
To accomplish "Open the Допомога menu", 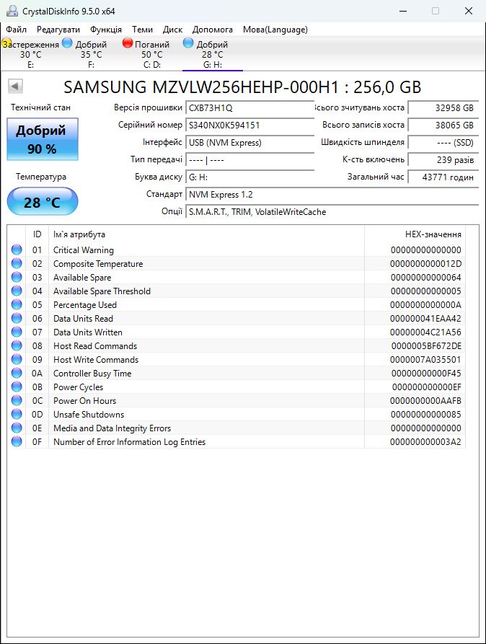I will tap(213, 30).
